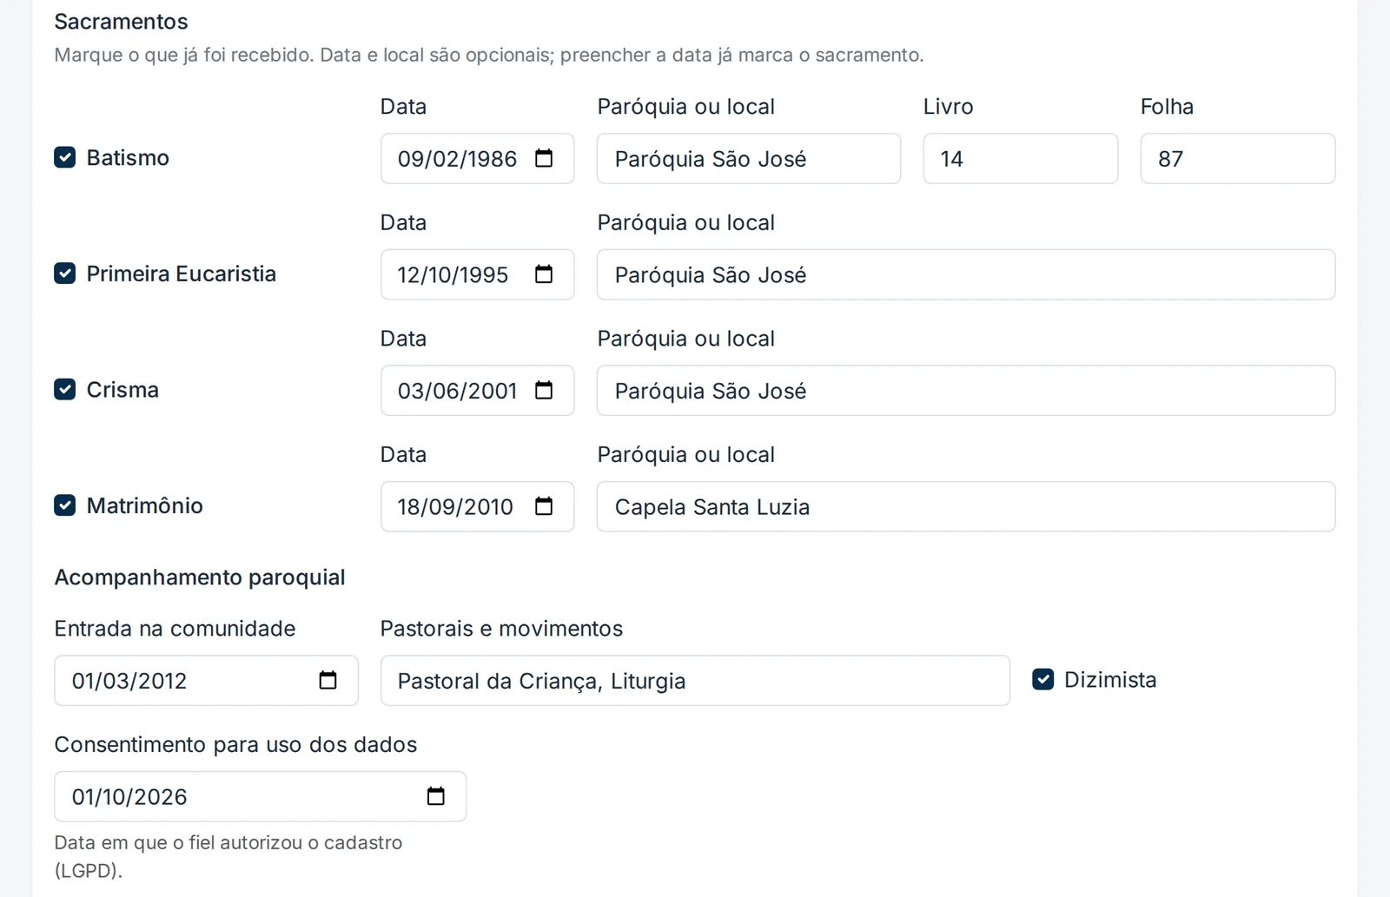The height and width of the screenshot is (897, 1390).
Task: Open calendar picker for Primeira Eucaristia date
Action: 544,274
